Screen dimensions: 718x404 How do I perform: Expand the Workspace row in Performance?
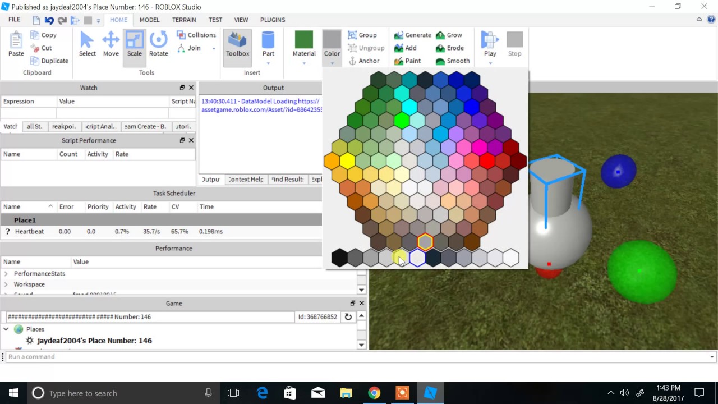coord(6,284)
